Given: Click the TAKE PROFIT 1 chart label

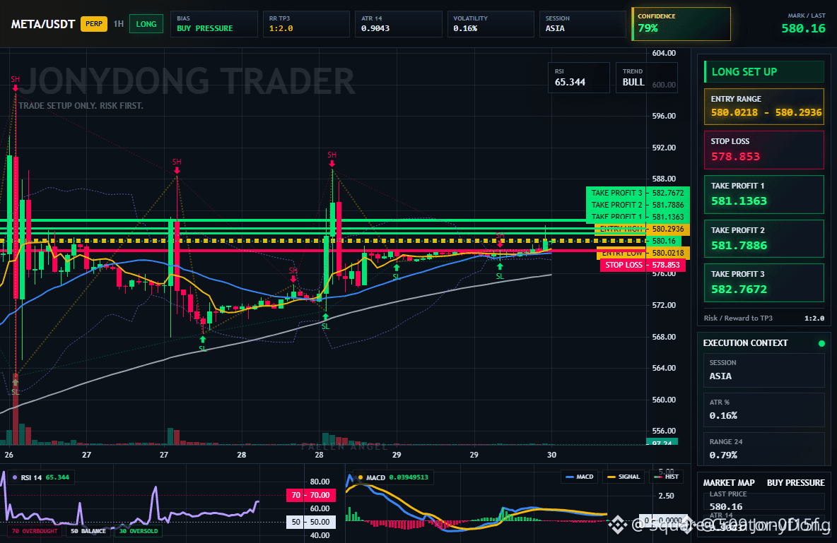Looking at the screenshot, I should (638, 217).
